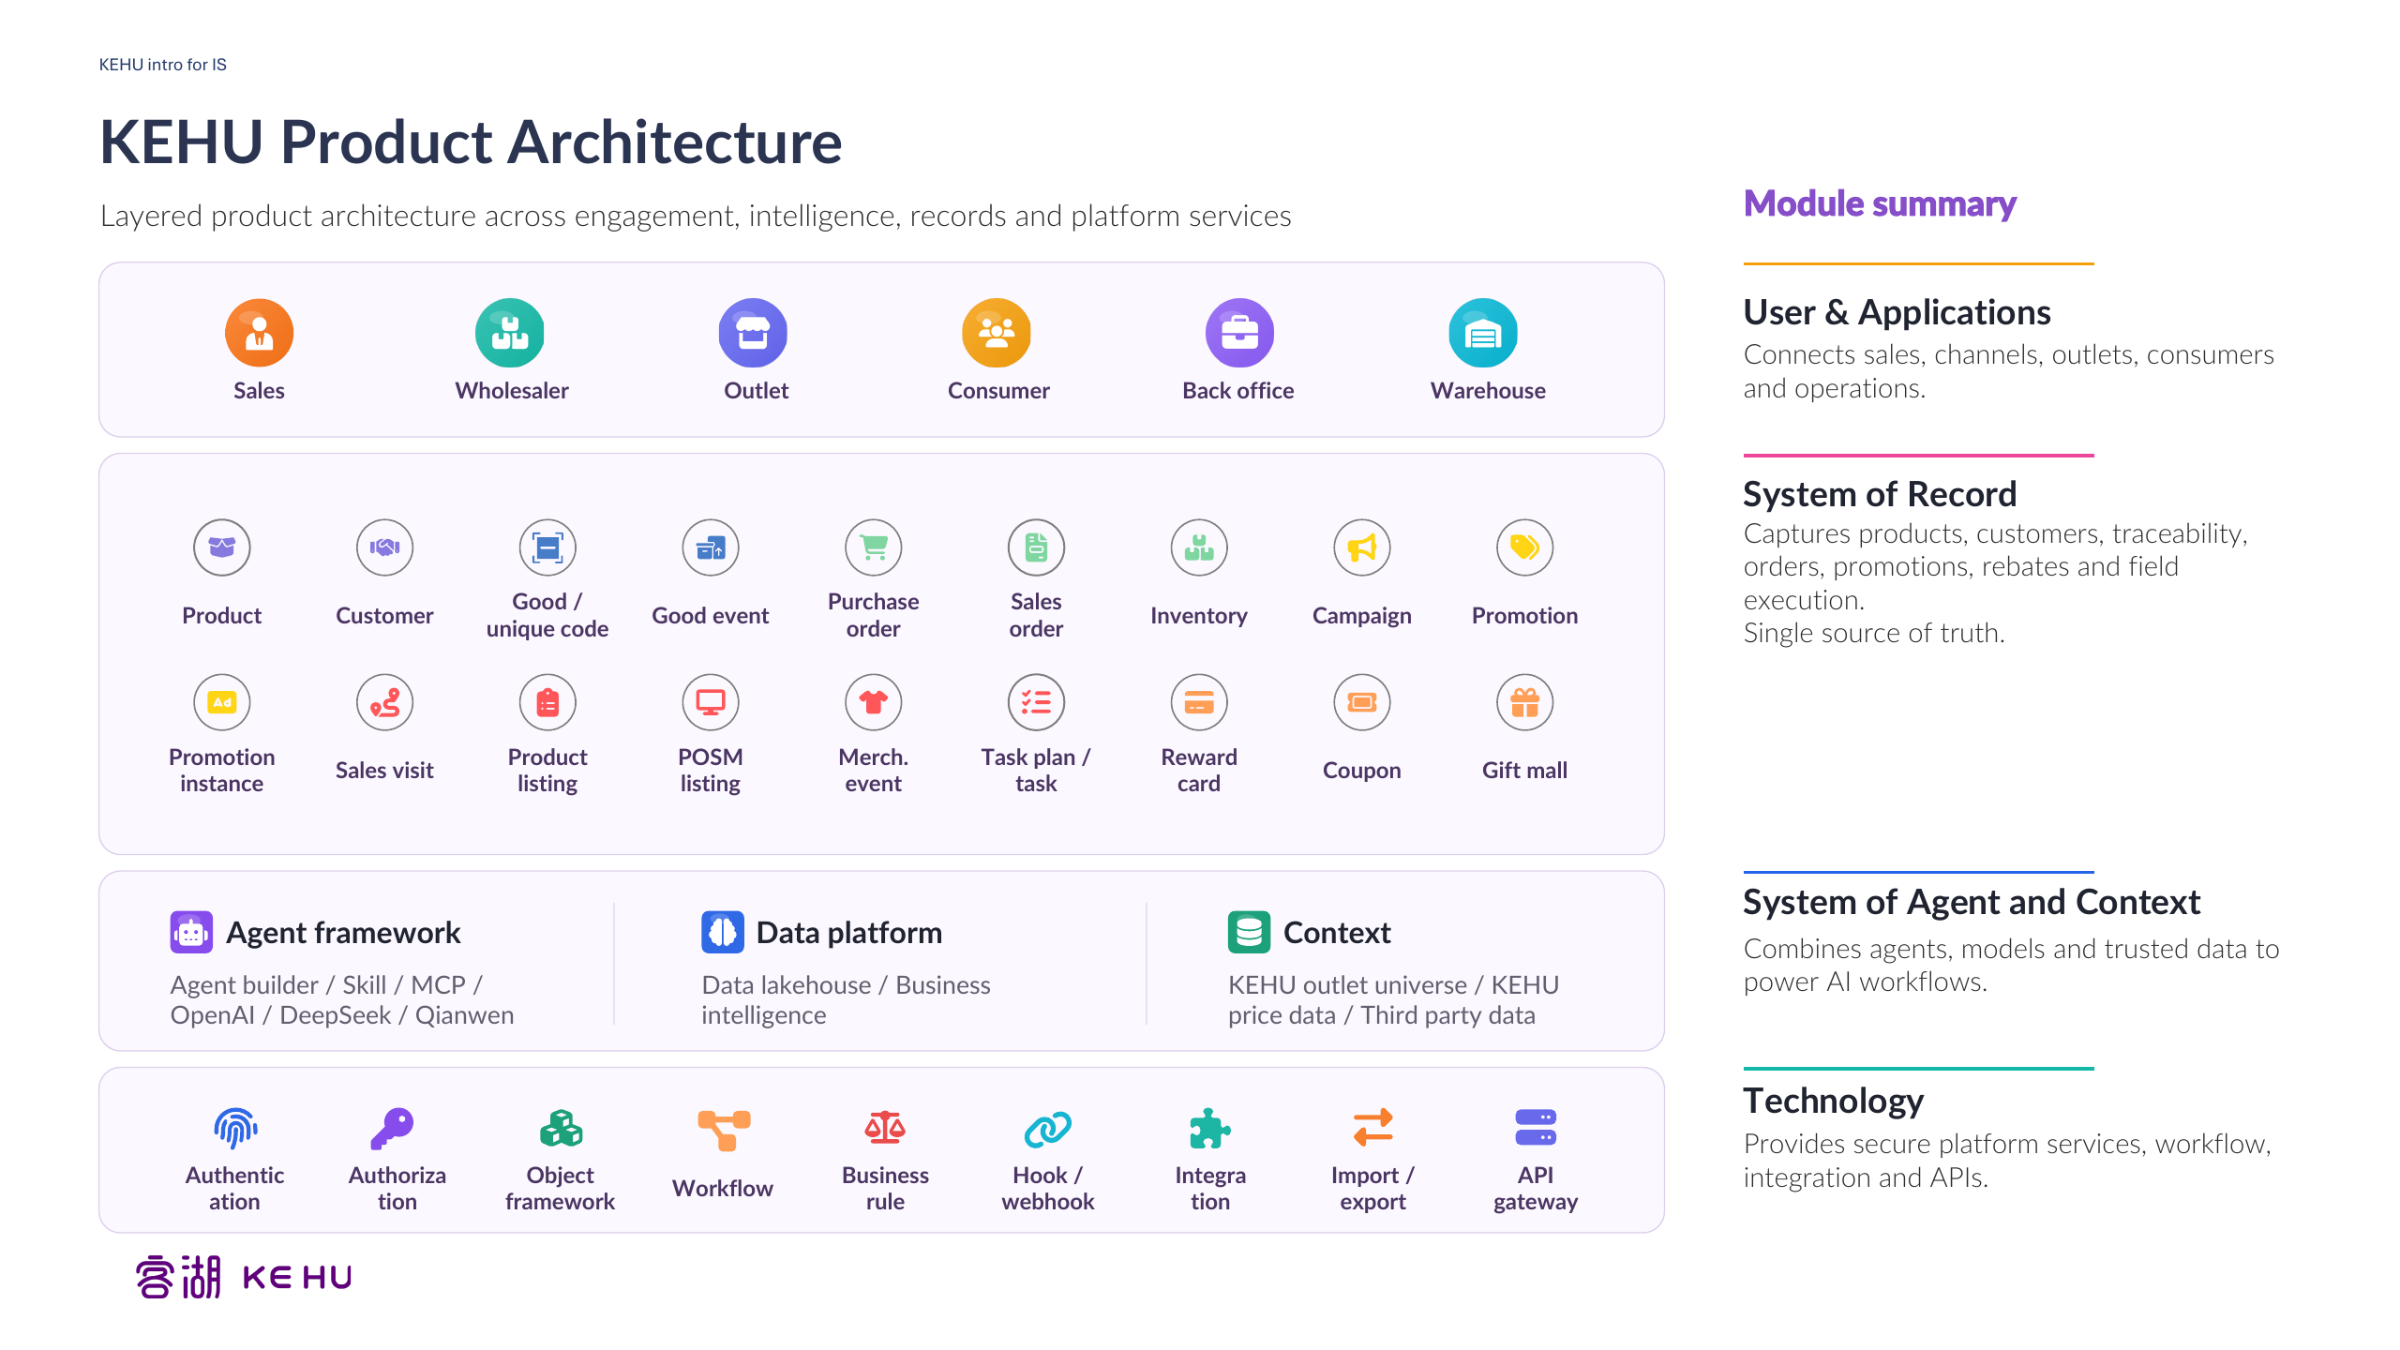Click the Hook / webhook link icon
Image resolution: width=2400 pixels, height=1350 pixels.
click(1048, 1130)
